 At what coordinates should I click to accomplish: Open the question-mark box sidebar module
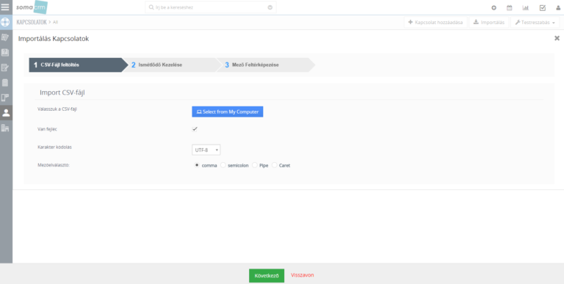pos(5,53)
